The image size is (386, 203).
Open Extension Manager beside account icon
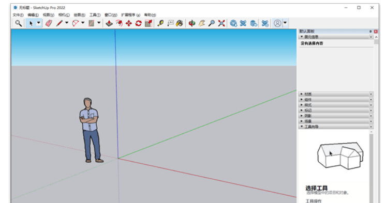coord(265,23)
